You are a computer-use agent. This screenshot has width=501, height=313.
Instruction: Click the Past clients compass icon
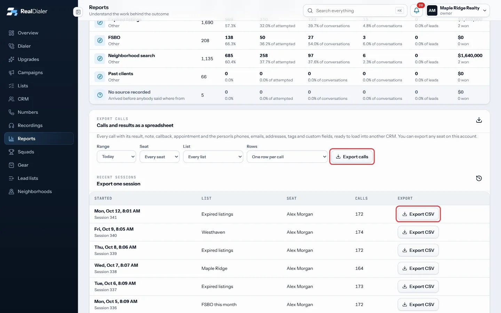pos(100,77)
